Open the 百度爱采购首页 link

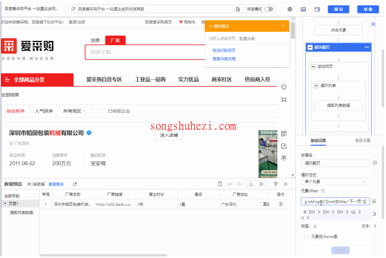pyautogui.click(x=159, y=22)
